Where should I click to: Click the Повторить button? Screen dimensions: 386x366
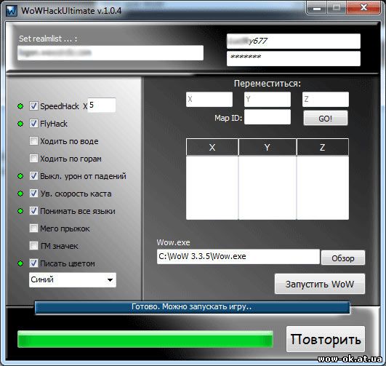coord(326,339)
